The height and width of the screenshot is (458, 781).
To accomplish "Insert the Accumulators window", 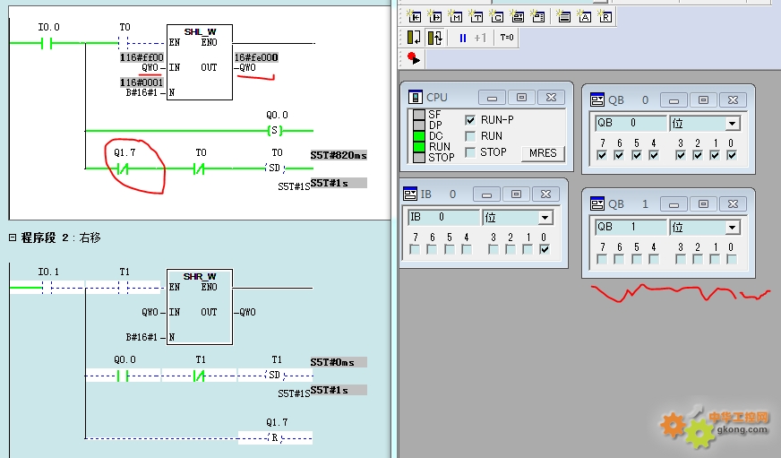I will point(585,17).
